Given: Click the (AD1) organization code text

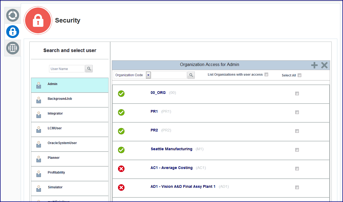Looking at the screenshot, I should click(x=224, y=187).
